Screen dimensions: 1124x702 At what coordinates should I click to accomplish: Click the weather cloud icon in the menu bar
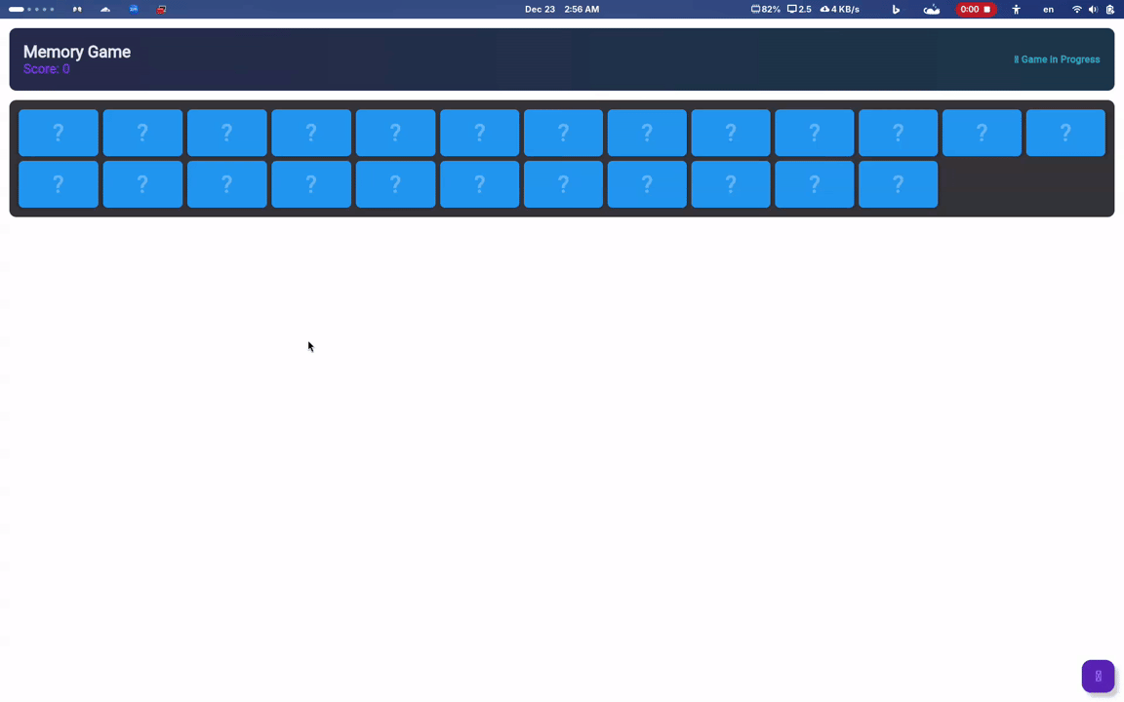(x=932, y=10)
